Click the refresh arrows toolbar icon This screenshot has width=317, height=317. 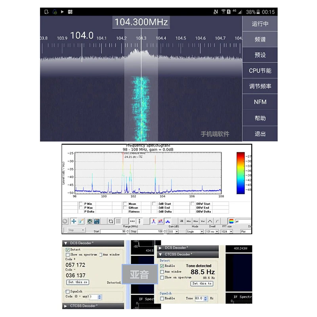coord(111,221)
